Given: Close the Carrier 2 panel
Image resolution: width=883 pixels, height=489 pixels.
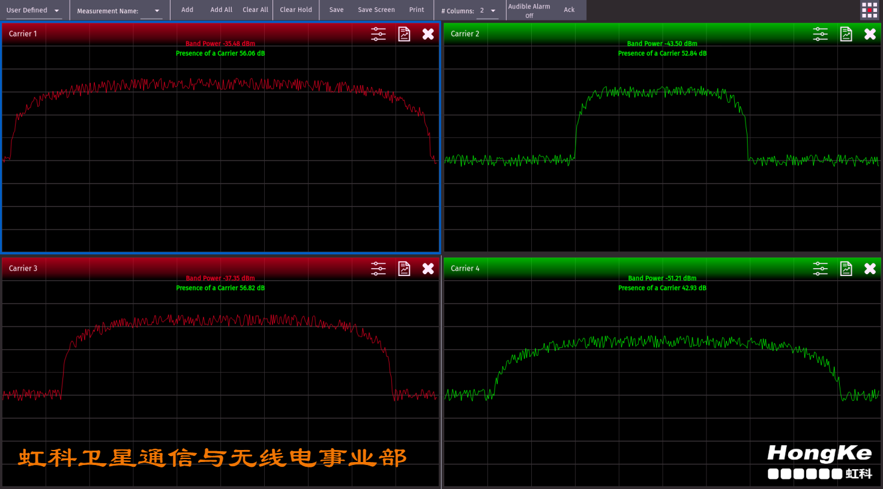Looking at the screenshot, I should [870, 34].
